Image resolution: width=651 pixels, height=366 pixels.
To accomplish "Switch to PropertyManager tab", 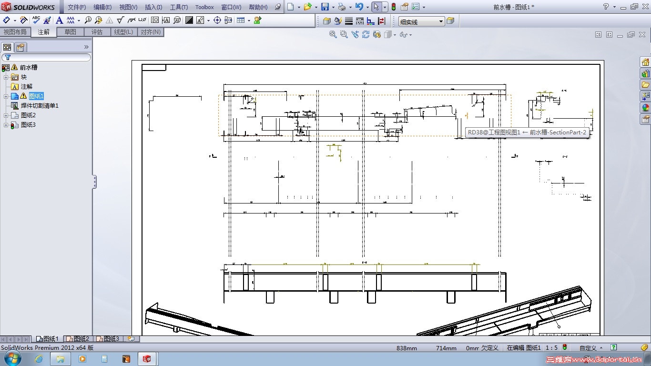I will click(20, 47).
